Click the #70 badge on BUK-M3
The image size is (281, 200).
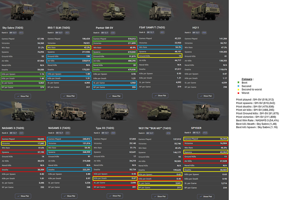pyautogui.click(x=168, y=133)
